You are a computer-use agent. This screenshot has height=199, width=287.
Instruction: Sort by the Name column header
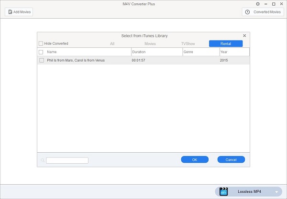click(52, 52)
